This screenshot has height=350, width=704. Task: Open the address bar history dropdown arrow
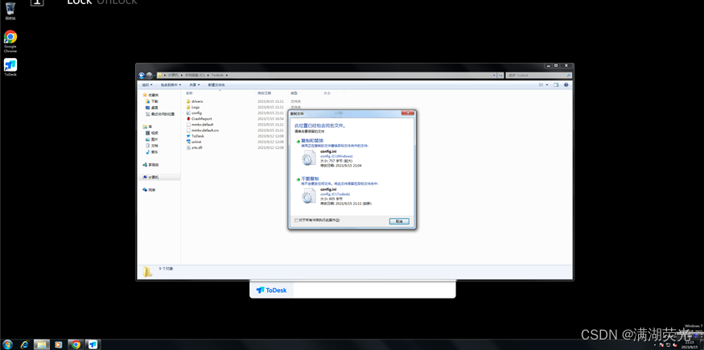coord(494,76)
